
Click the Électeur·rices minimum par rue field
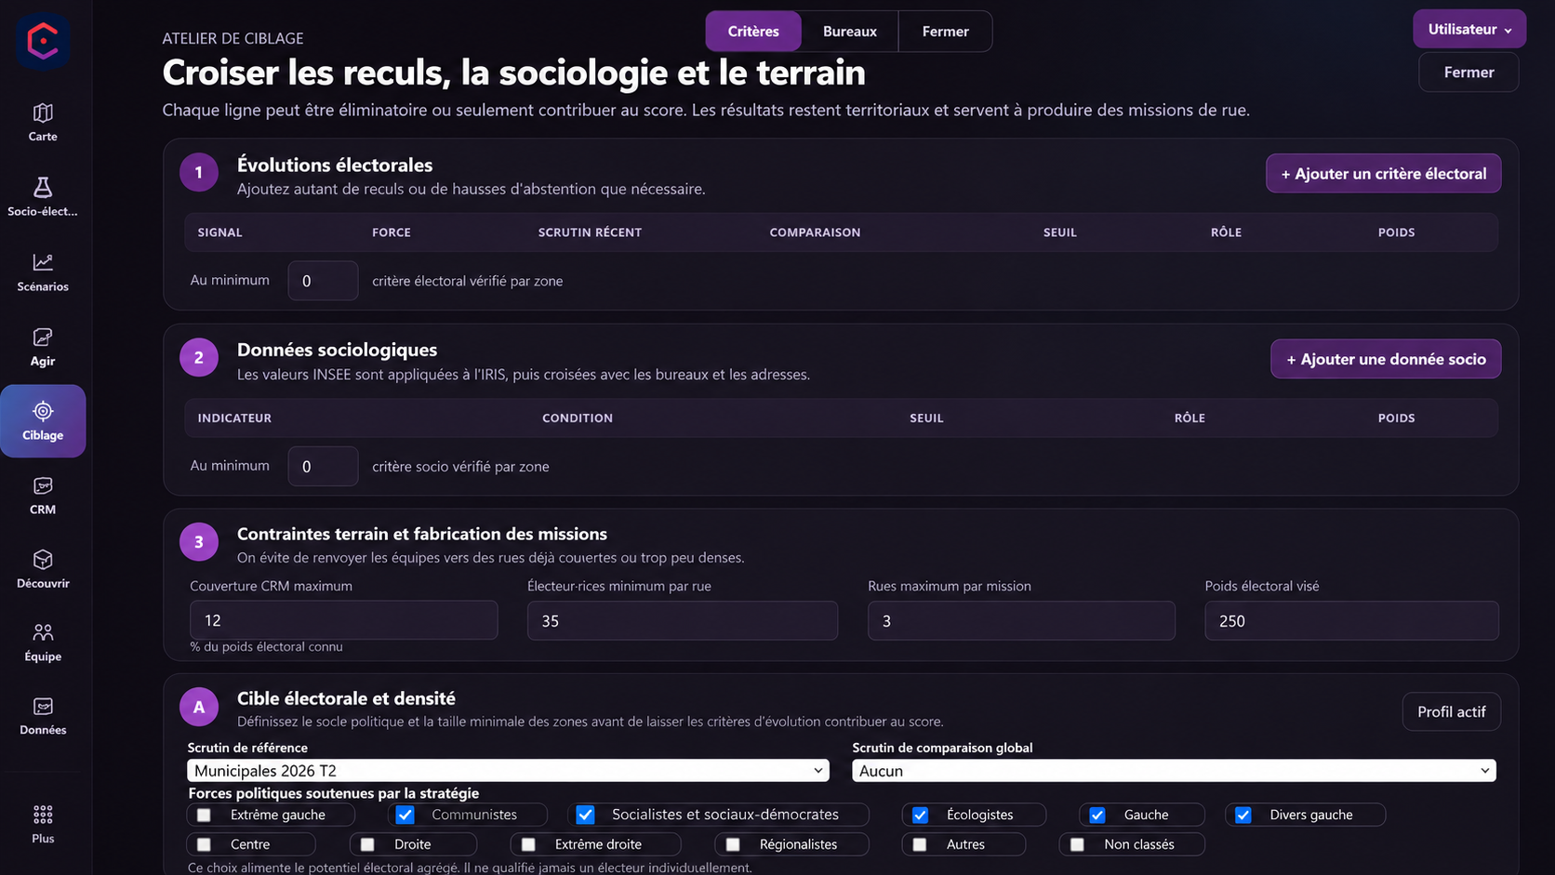pyautogui.click(x=682, y=620)
